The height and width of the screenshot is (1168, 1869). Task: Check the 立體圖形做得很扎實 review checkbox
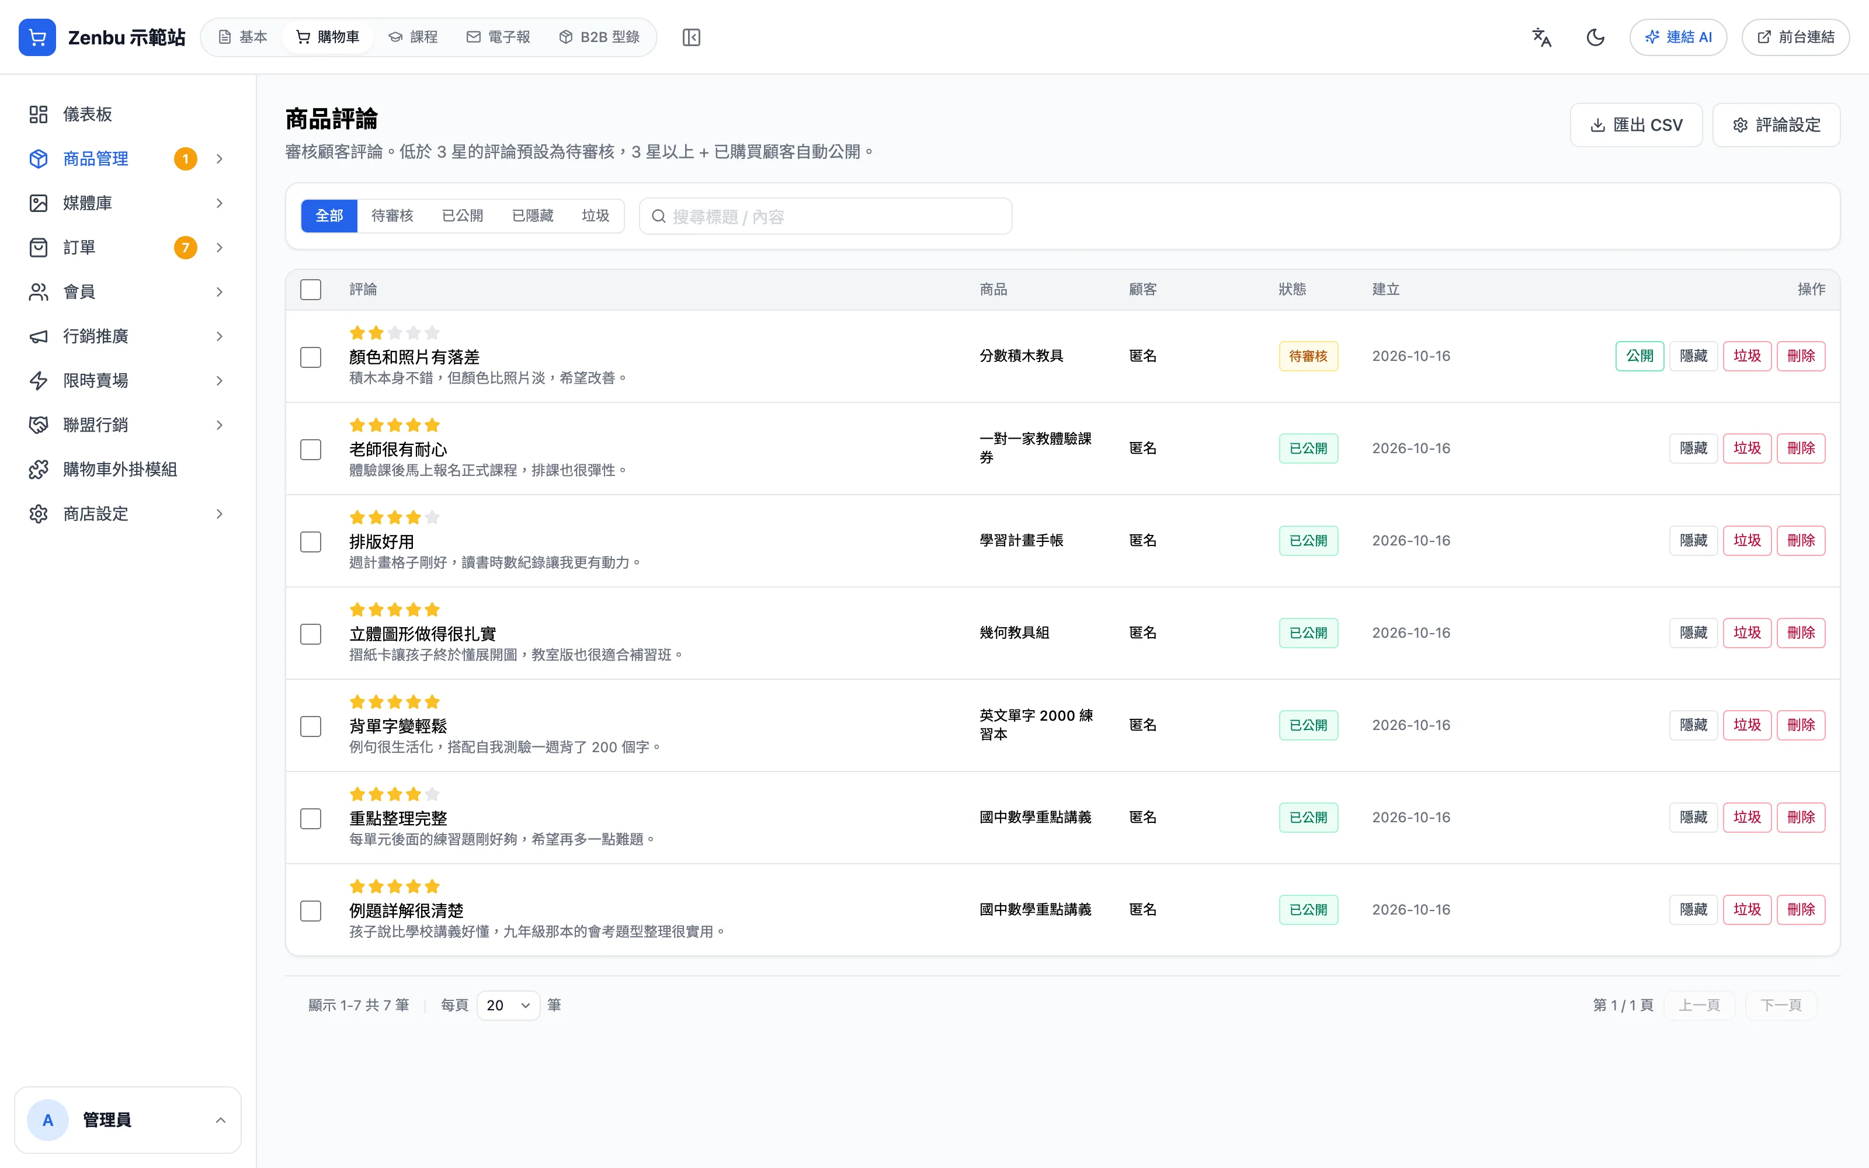tap(311, 634)
